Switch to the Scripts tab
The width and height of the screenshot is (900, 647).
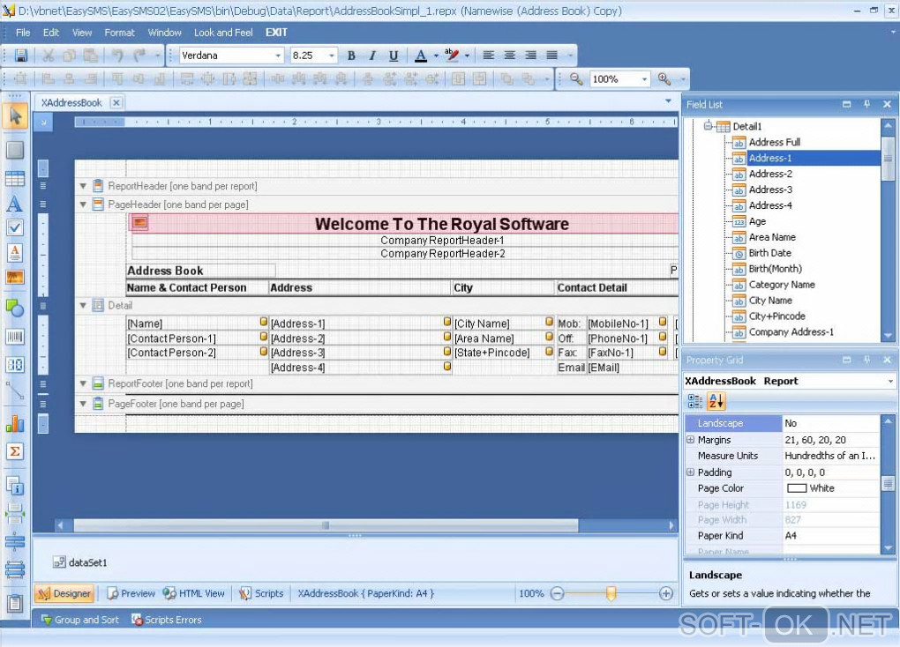click(262, 593)
